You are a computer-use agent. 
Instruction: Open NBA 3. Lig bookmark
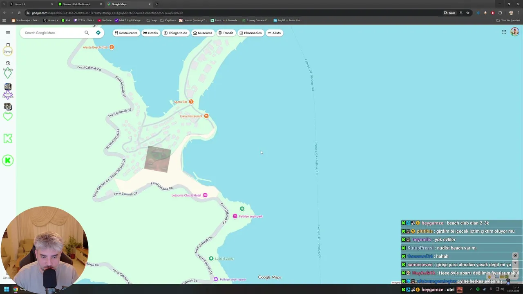click(x=129, y=20)
